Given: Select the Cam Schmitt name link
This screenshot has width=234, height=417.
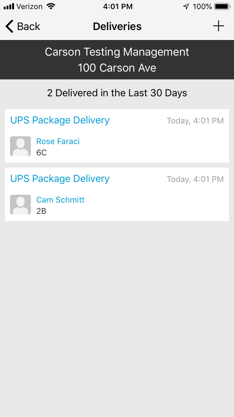Looking at the screenshot, I should coord(61,200).
